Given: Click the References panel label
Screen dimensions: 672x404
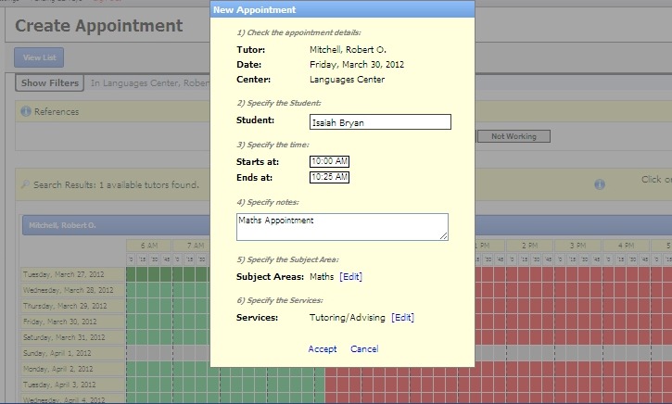Looking at the screenshot, I should click(57, 112).
